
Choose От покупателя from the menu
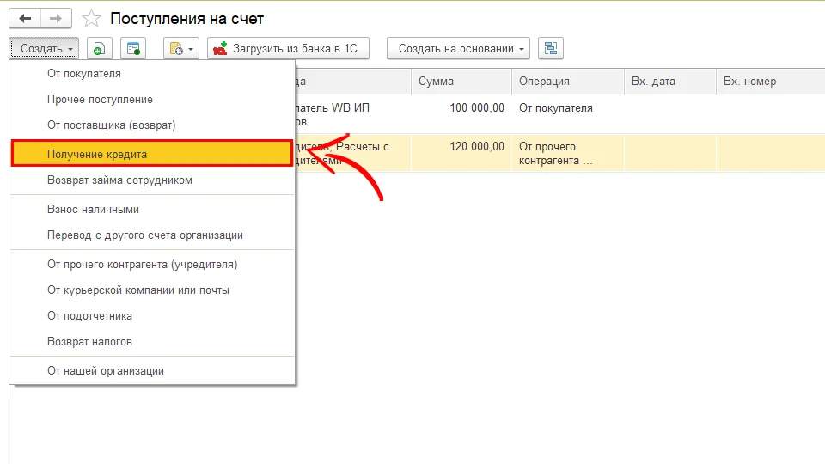click(83, 74)
